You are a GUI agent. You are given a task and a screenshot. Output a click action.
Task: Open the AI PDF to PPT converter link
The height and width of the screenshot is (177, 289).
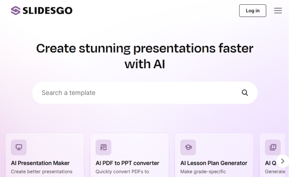(x=128, y=163)
